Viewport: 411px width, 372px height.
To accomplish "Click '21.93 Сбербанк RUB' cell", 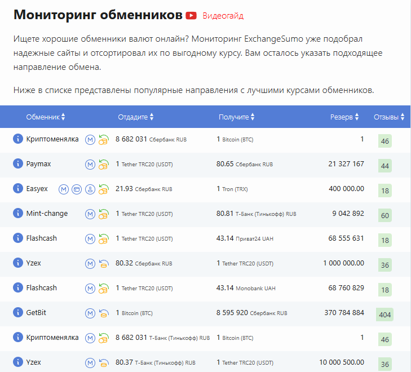I will pyautogui.click(x=144, y=189).
